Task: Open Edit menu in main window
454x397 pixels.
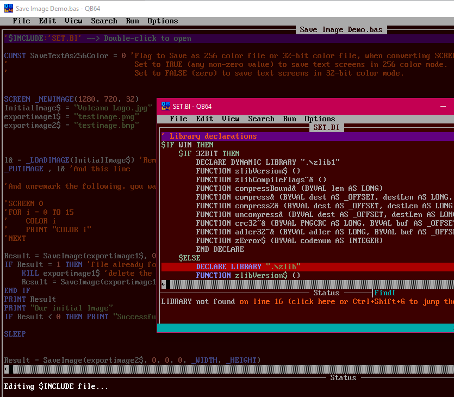Action: coord(47,21)
